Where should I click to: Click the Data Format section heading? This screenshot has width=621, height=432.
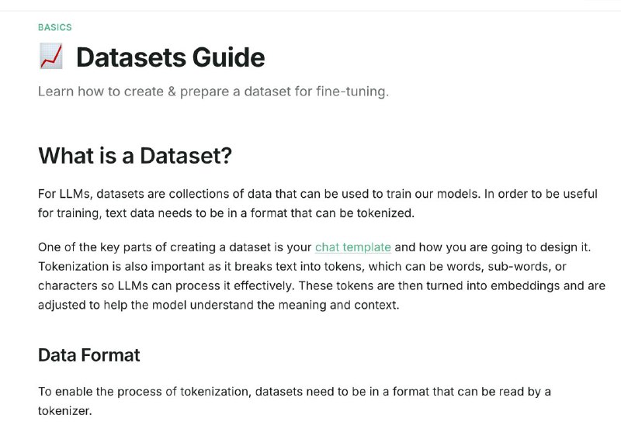89,355
